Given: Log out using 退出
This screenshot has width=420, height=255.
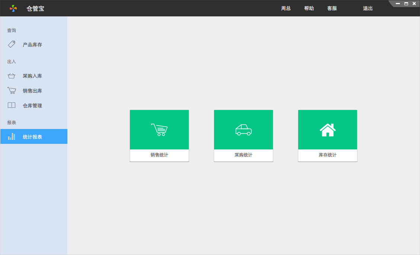Looking at the screenshot, I should click(368, 8).
